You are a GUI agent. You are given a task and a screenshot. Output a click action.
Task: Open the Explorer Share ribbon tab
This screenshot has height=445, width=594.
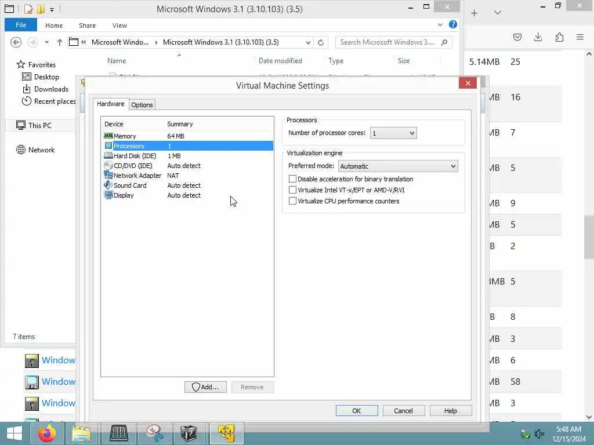coord(87,25)
